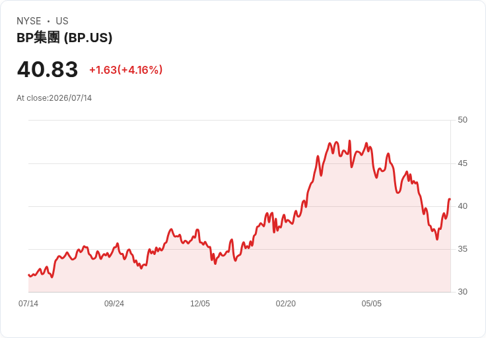The height and width of the screenshot is (338, 486).
Task: Click the recent low point near 36
Action: (x=437, y=239)
